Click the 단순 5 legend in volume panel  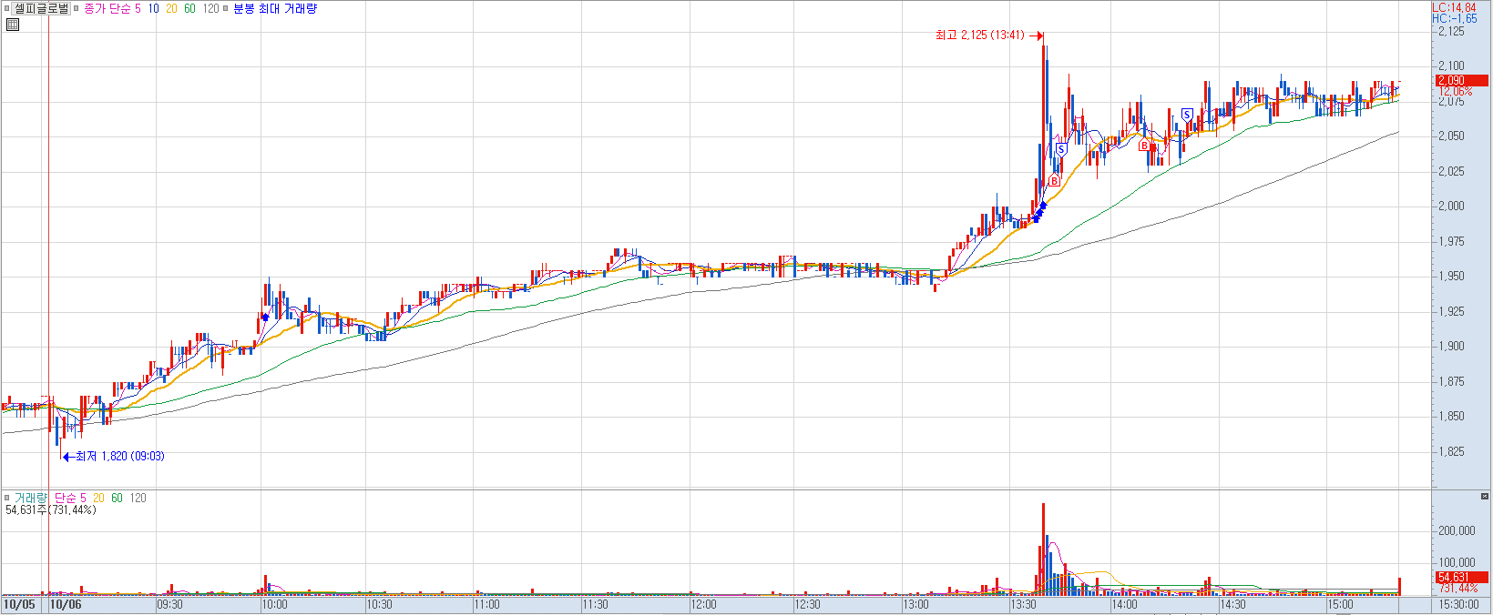(x=69, y=498)
